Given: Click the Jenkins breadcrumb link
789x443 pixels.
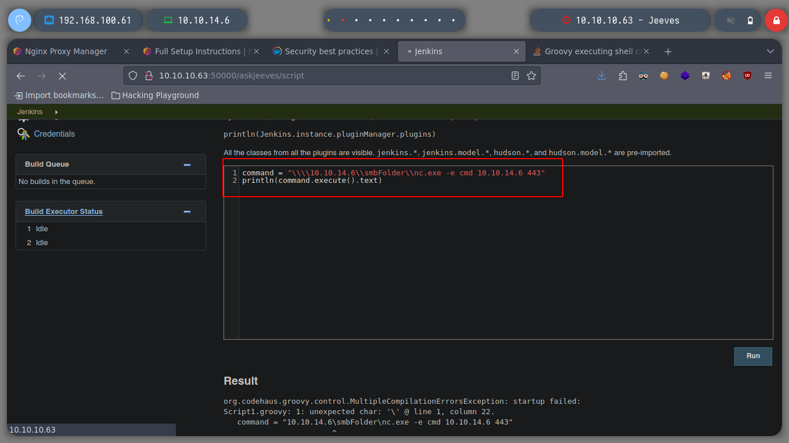Looking at the screenshot, I should pyautogui.click(x=29, y=112).
